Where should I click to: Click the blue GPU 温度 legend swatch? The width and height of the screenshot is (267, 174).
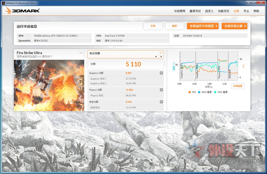(x=199, y=92)
